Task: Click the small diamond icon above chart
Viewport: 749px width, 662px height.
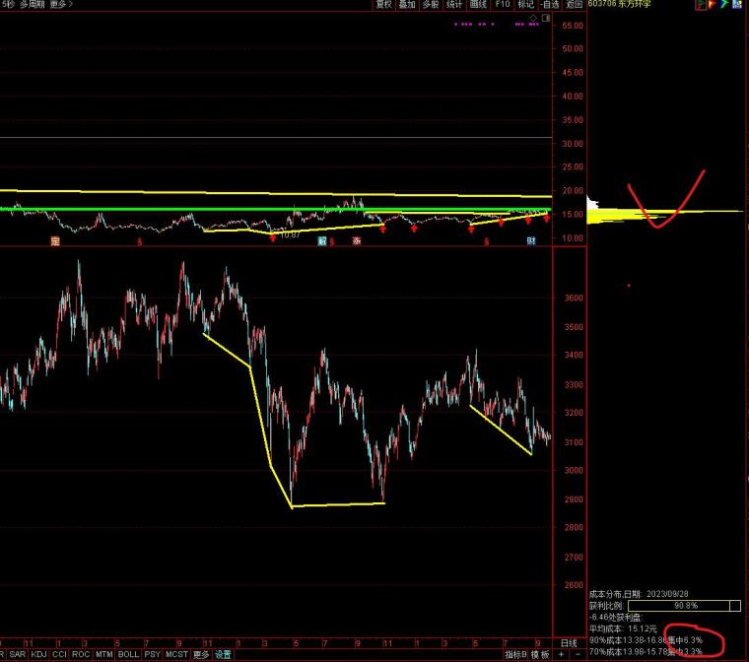Action: [533, 18]
